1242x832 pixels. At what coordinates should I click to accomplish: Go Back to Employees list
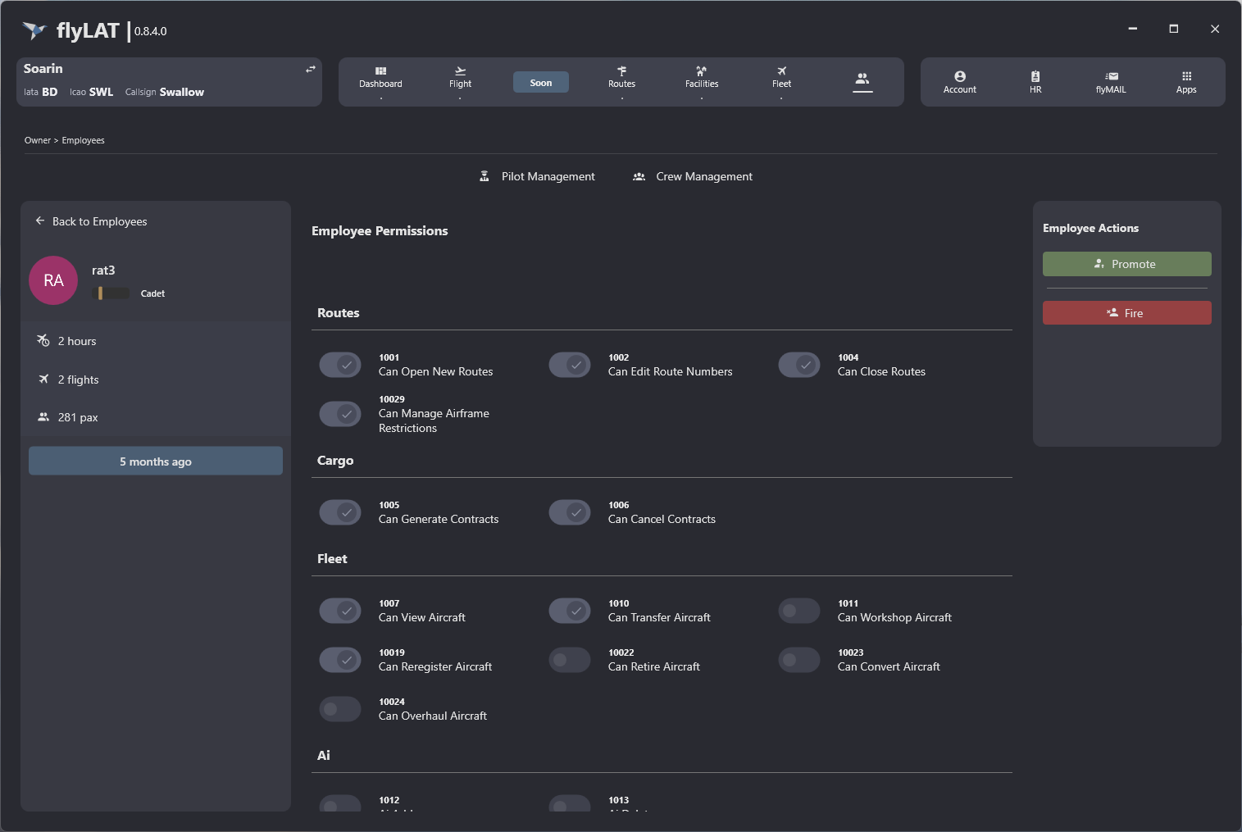coord(92,221)
